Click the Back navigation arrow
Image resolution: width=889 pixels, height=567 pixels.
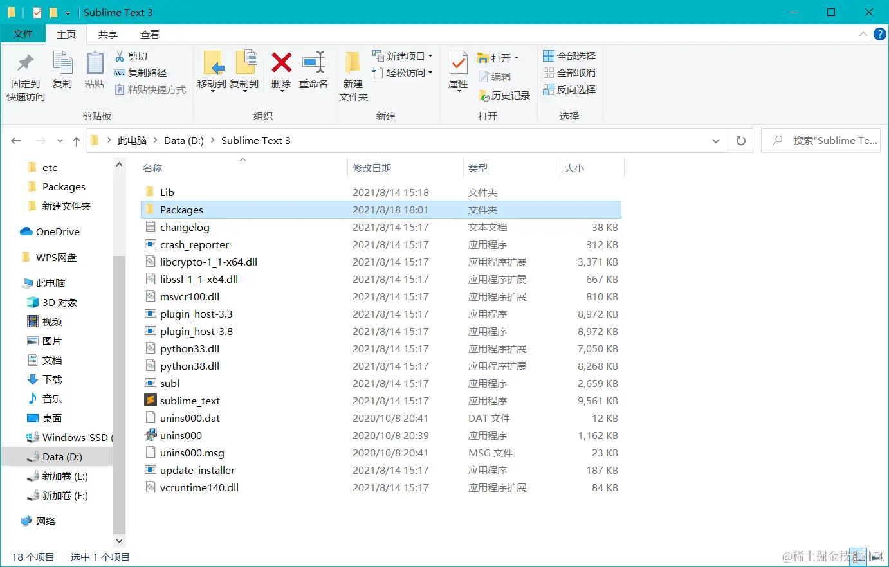(x=16, y=141)
